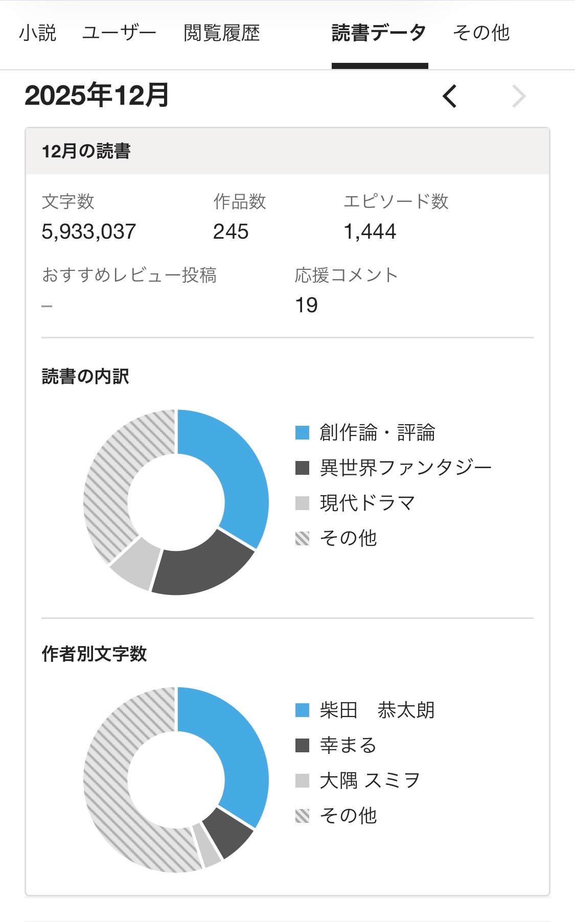Click striped その他 swatch in genre legend
The width and height of the screenshot is (575, 922).
[303, 538]
